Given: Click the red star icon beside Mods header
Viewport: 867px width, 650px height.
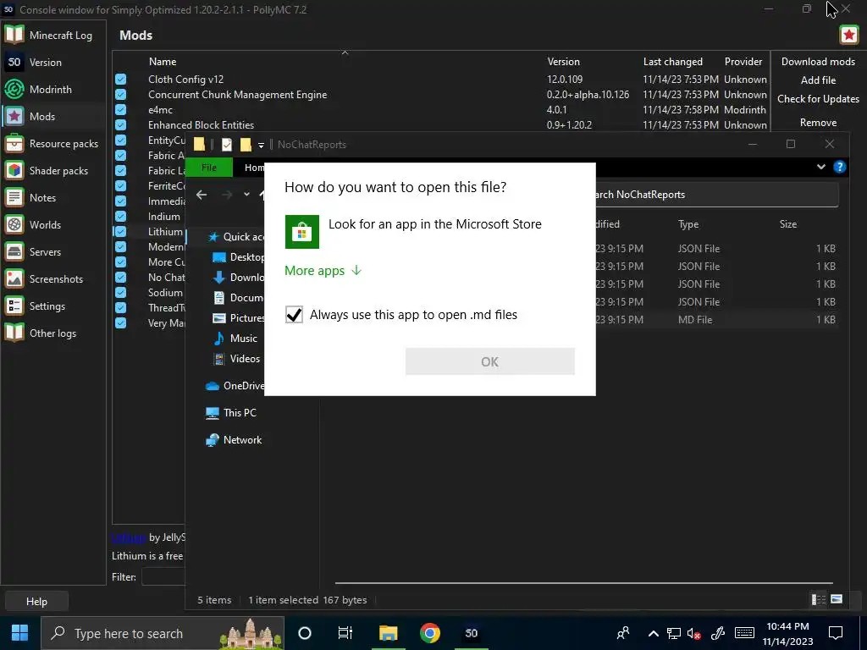Looking at the screenshot, I should (x=848, y=36).
